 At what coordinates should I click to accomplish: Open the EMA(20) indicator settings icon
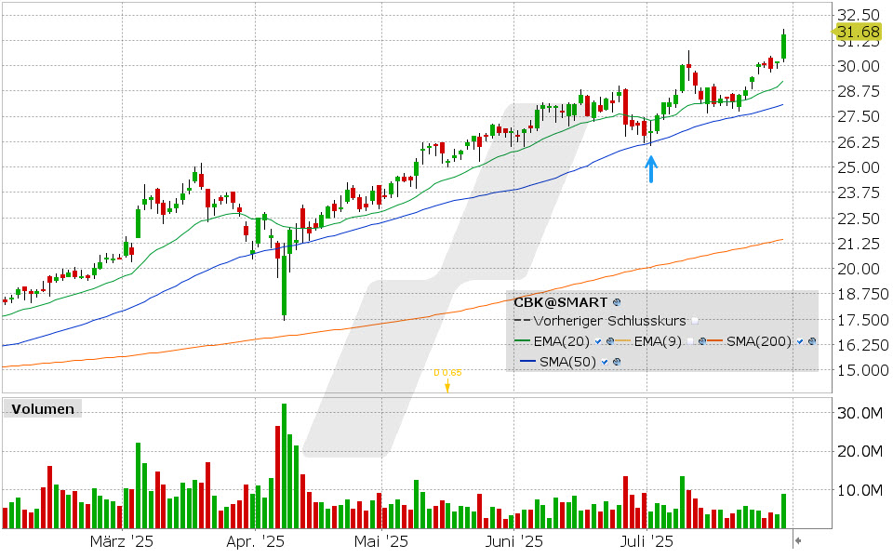610,341
